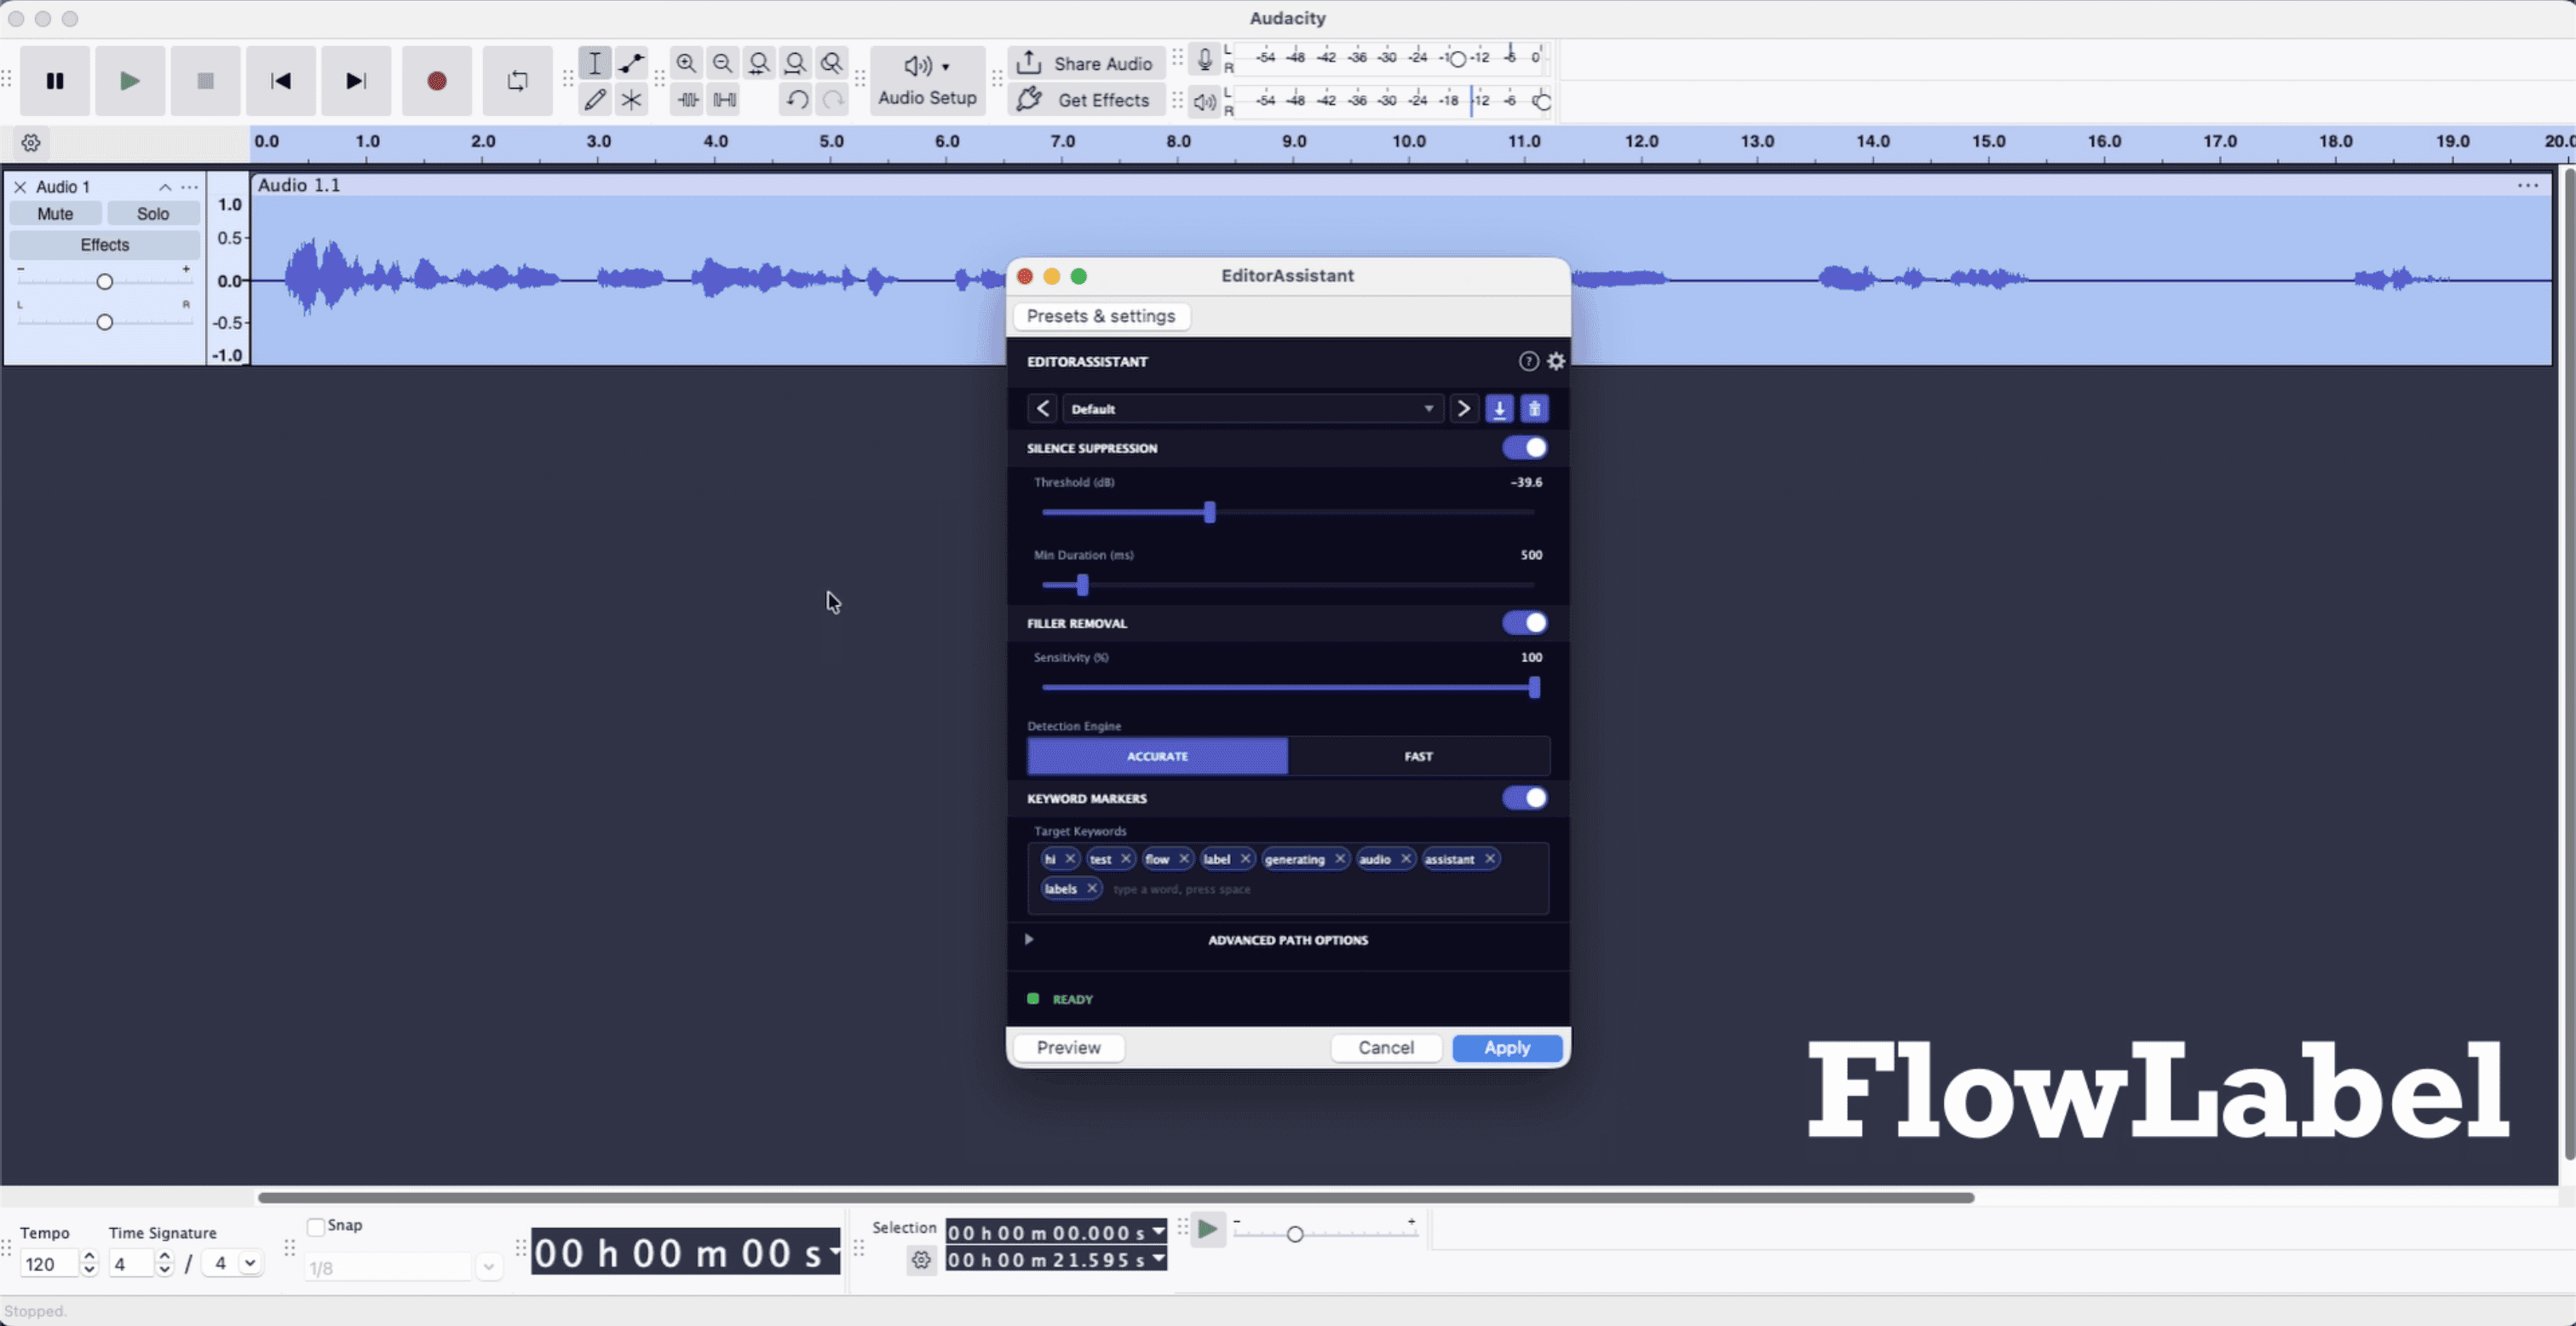Click the Zoom Out magnifier

[x=722, y=63]
